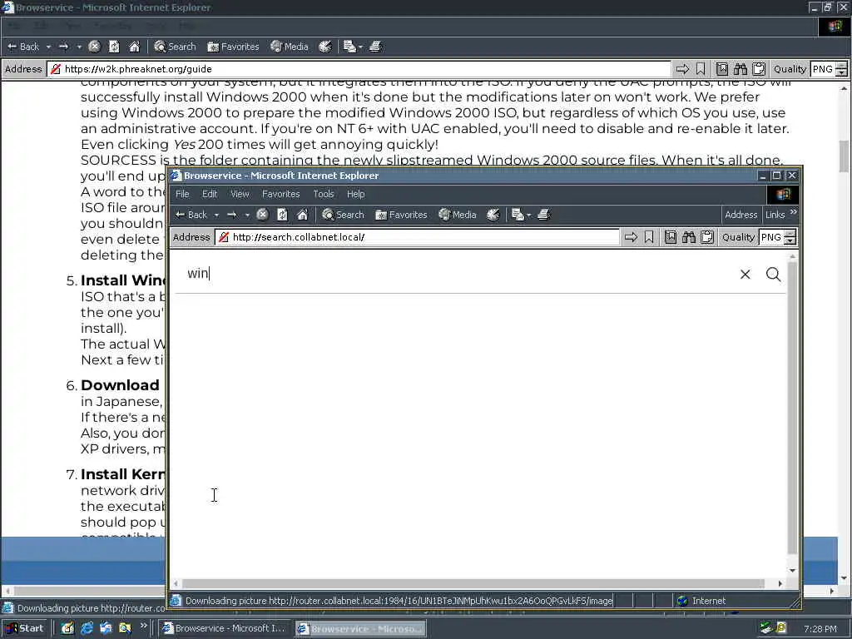
Task: Expand the Back history dropdown in the front window
Action: [216, 215]
